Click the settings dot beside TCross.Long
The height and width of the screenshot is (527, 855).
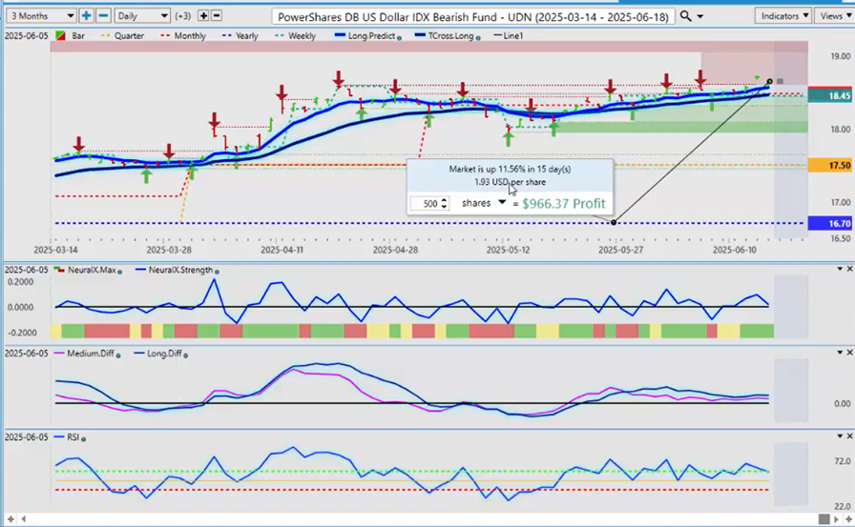[x=478, y=38]
